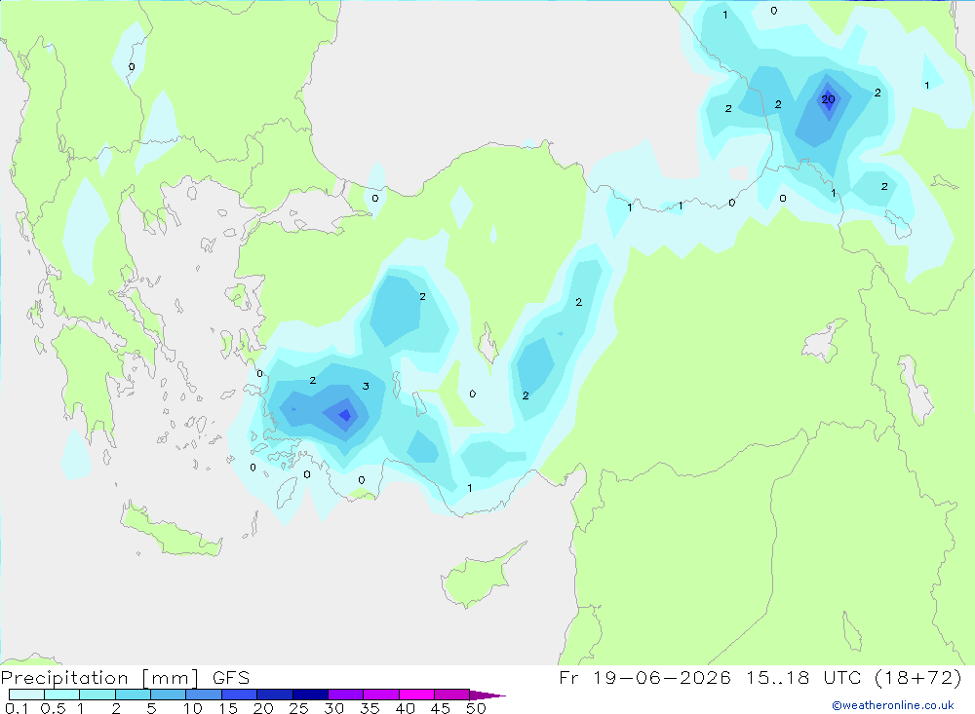
Task: Click the 5–10 mm legend color swatch
Action: [169, 695]
